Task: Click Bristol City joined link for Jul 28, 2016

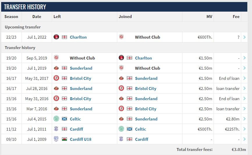Action: coord(145,89)
